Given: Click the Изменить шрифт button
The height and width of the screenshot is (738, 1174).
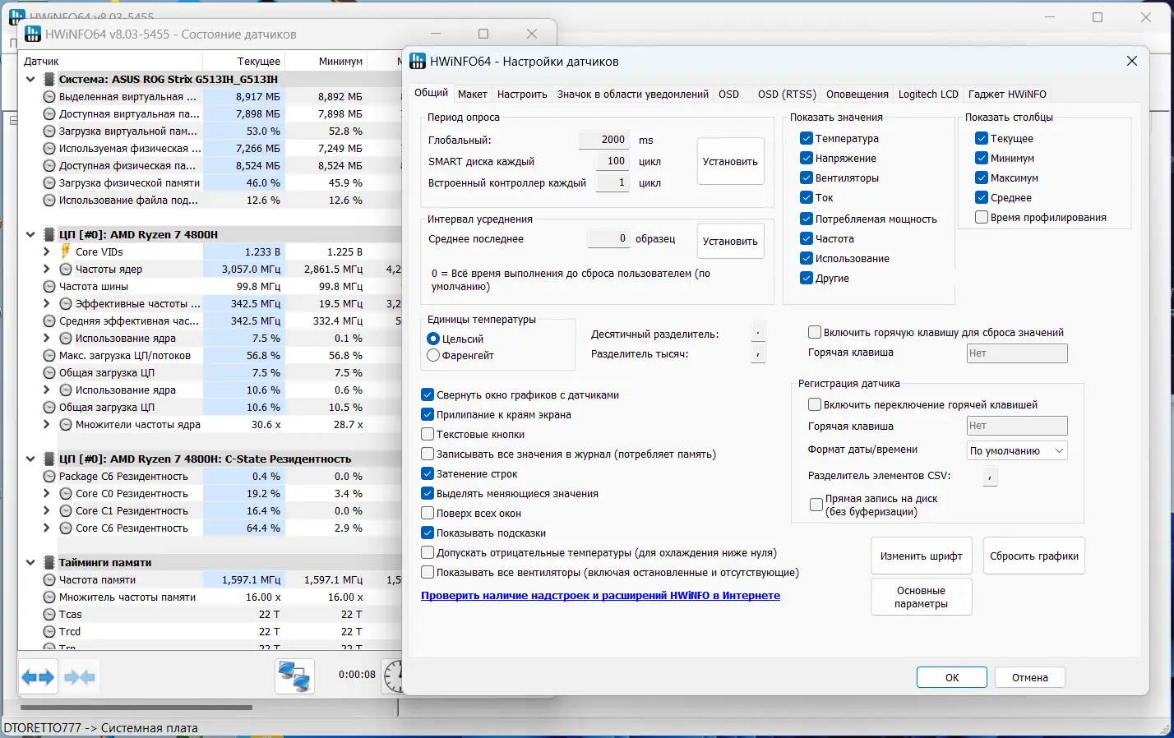Looking at the screenshot, I should 922,556.
